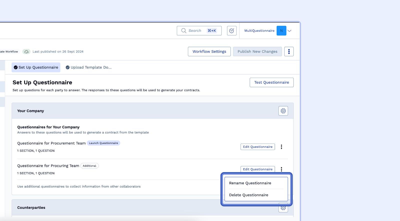This screenshot has width=400, height=221.
Task: Switch to Set Up Questionnaire step tab
Action: click(x=36, y=67)
